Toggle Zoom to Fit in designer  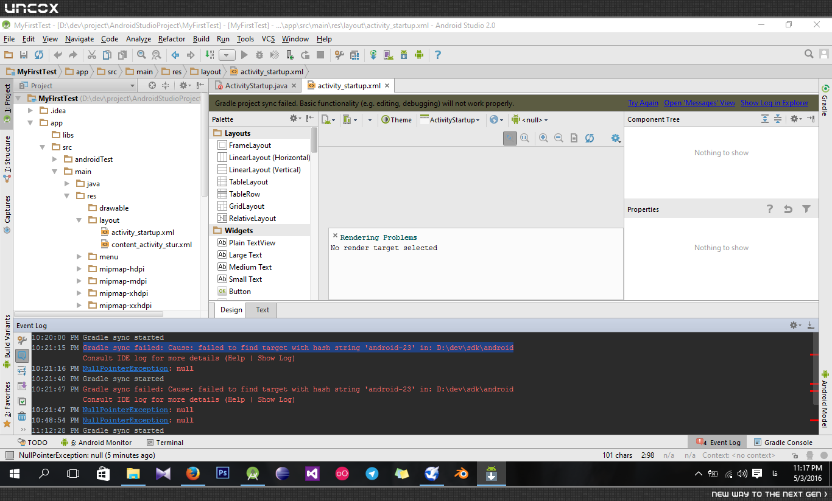click(x=510, y=138)
